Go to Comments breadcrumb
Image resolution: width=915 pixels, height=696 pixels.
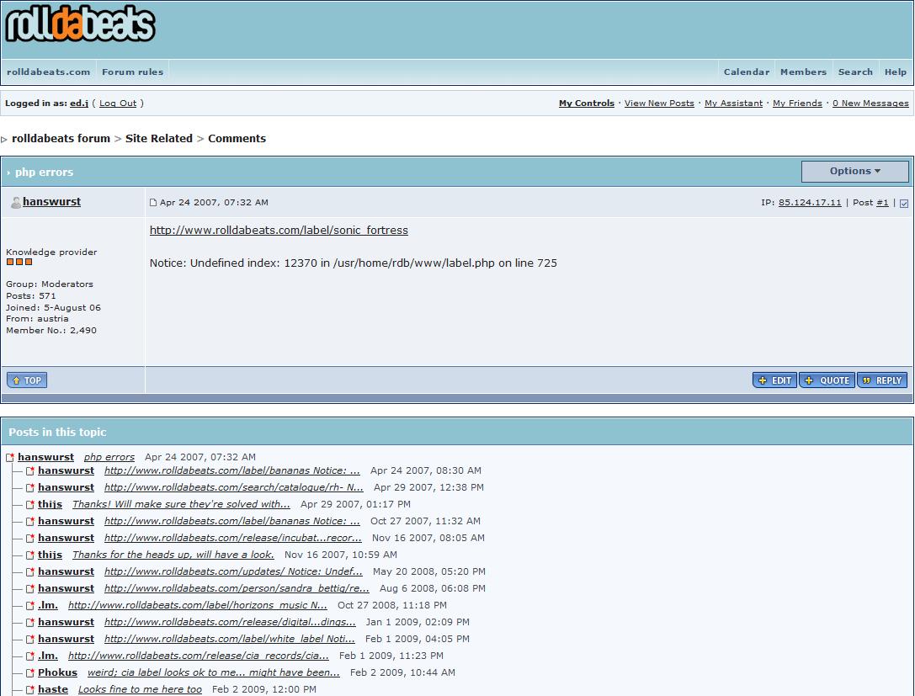(x=237, y=139)
